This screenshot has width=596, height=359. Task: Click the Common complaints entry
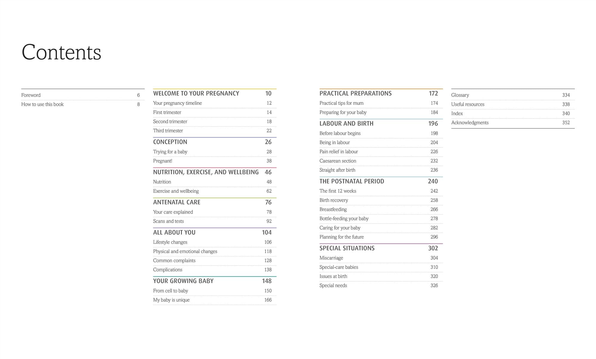174,260
